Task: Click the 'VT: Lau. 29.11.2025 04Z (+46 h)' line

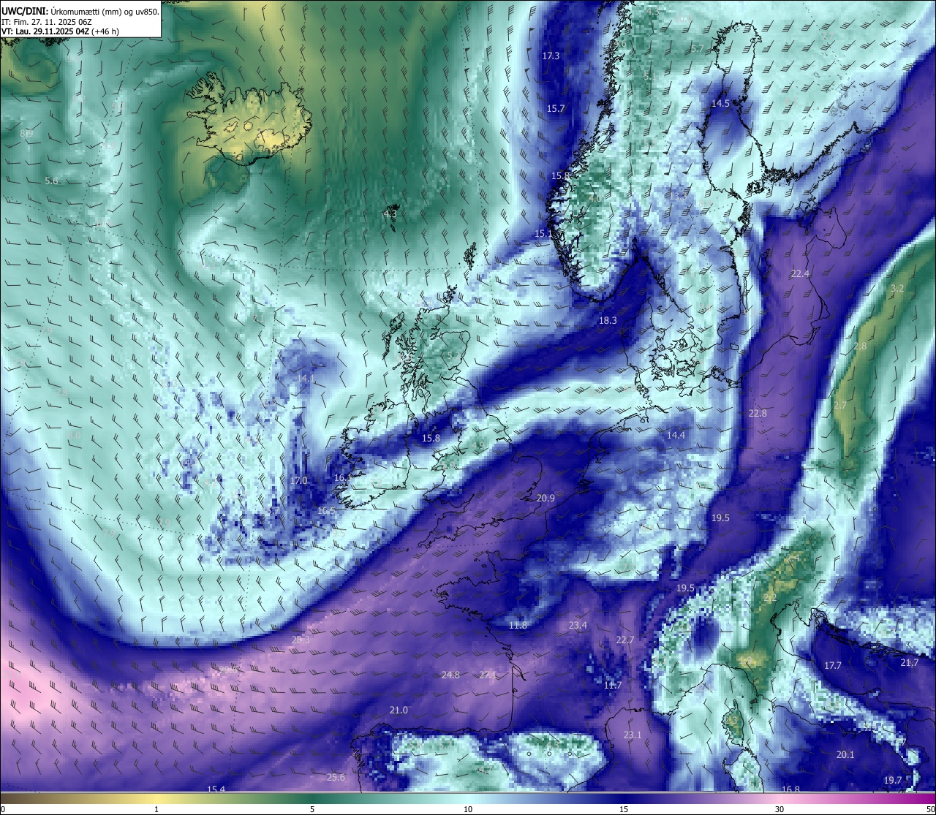Action: pos(61,31)
